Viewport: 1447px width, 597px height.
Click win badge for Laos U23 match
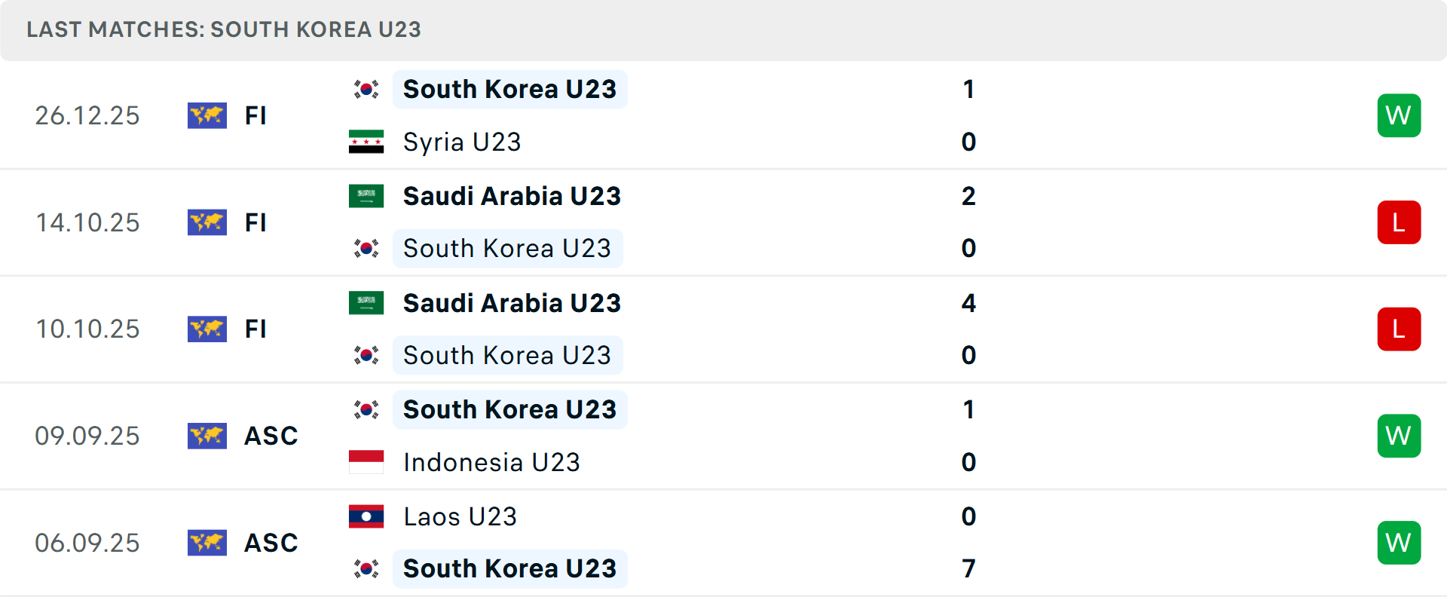(1399, 543)
